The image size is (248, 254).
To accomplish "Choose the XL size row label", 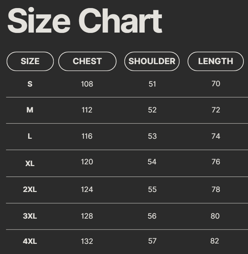I will (x=30, y=163).
